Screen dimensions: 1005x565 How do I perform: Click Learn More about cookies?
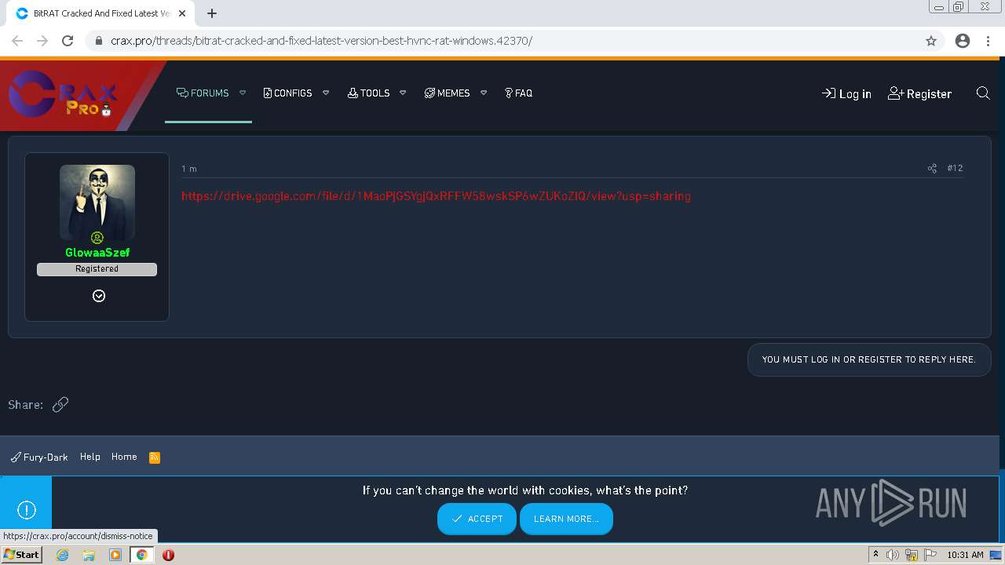click(566, 519)
